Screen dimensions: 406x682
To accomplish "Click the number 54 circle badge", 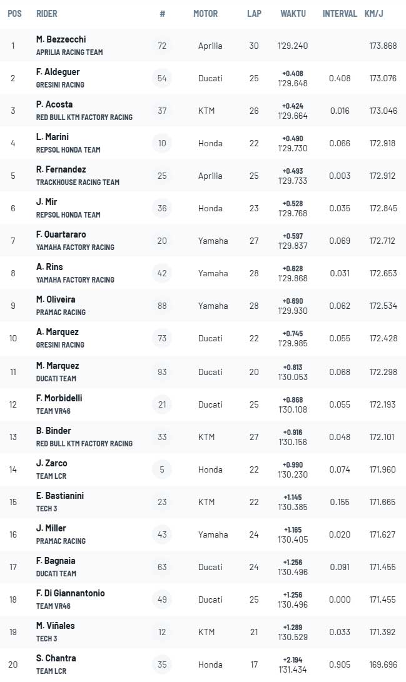I will click(162, 78).
